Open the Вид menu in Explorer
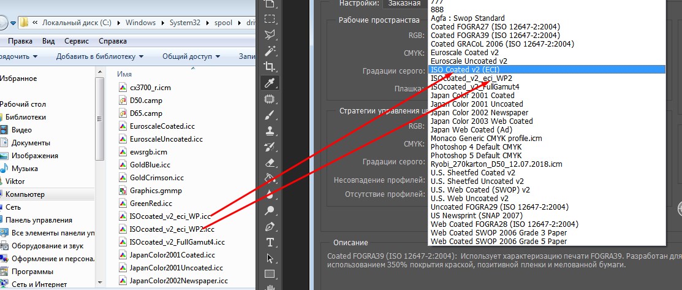The height and width of the screenshot is (290, 682). pyautogui.click(x=48, y=41)
